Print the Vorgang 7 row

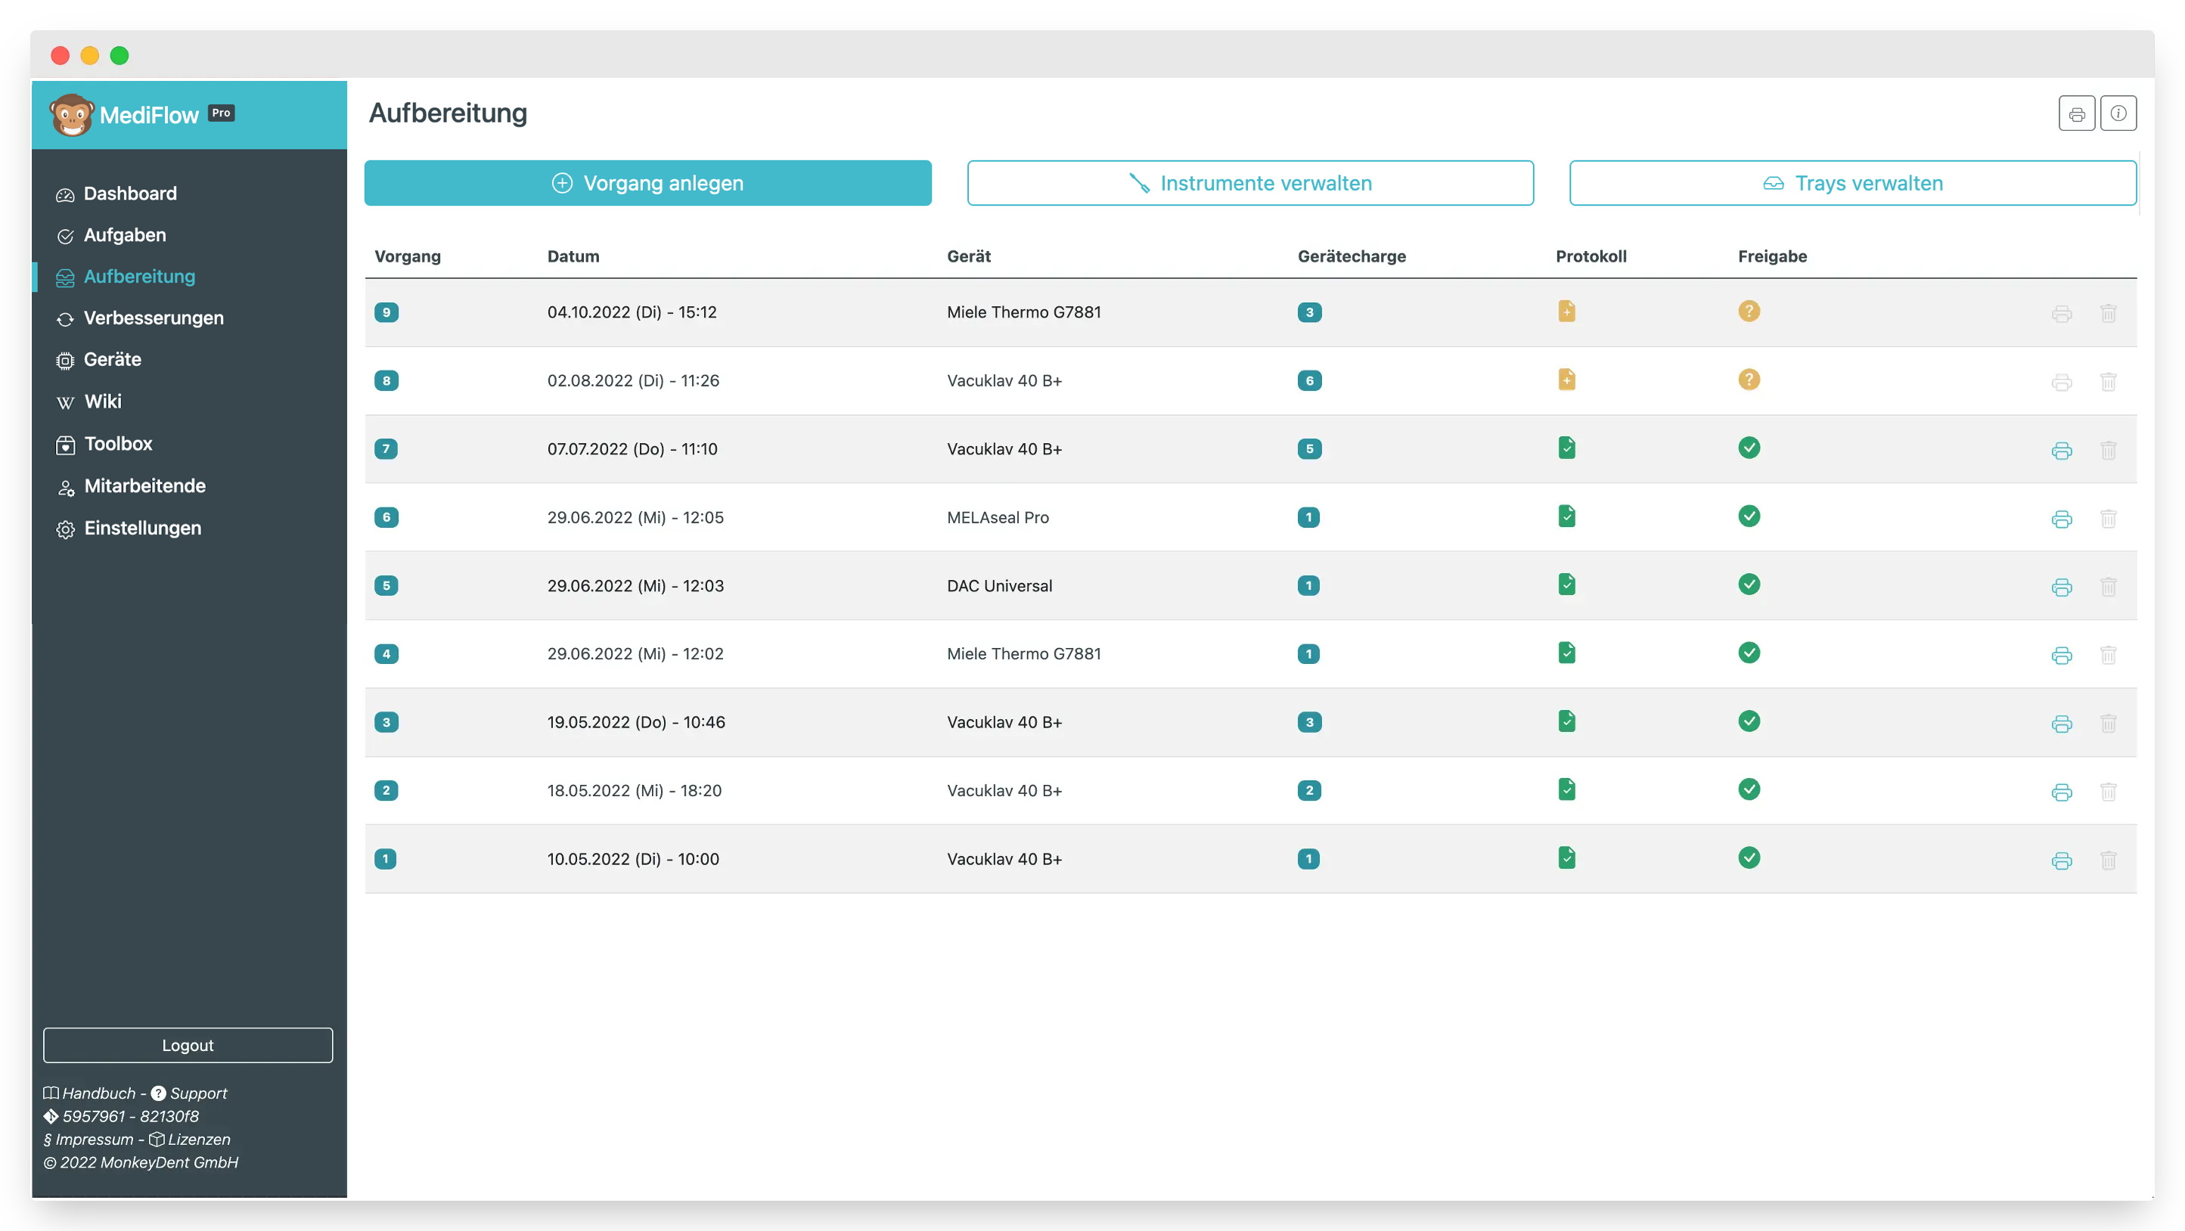[2062, 450]
